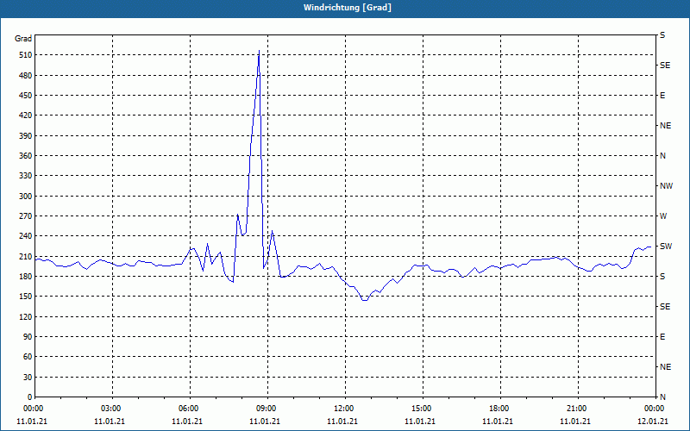
Task: Select the W compass label
Action: click(x=663, y=216)
